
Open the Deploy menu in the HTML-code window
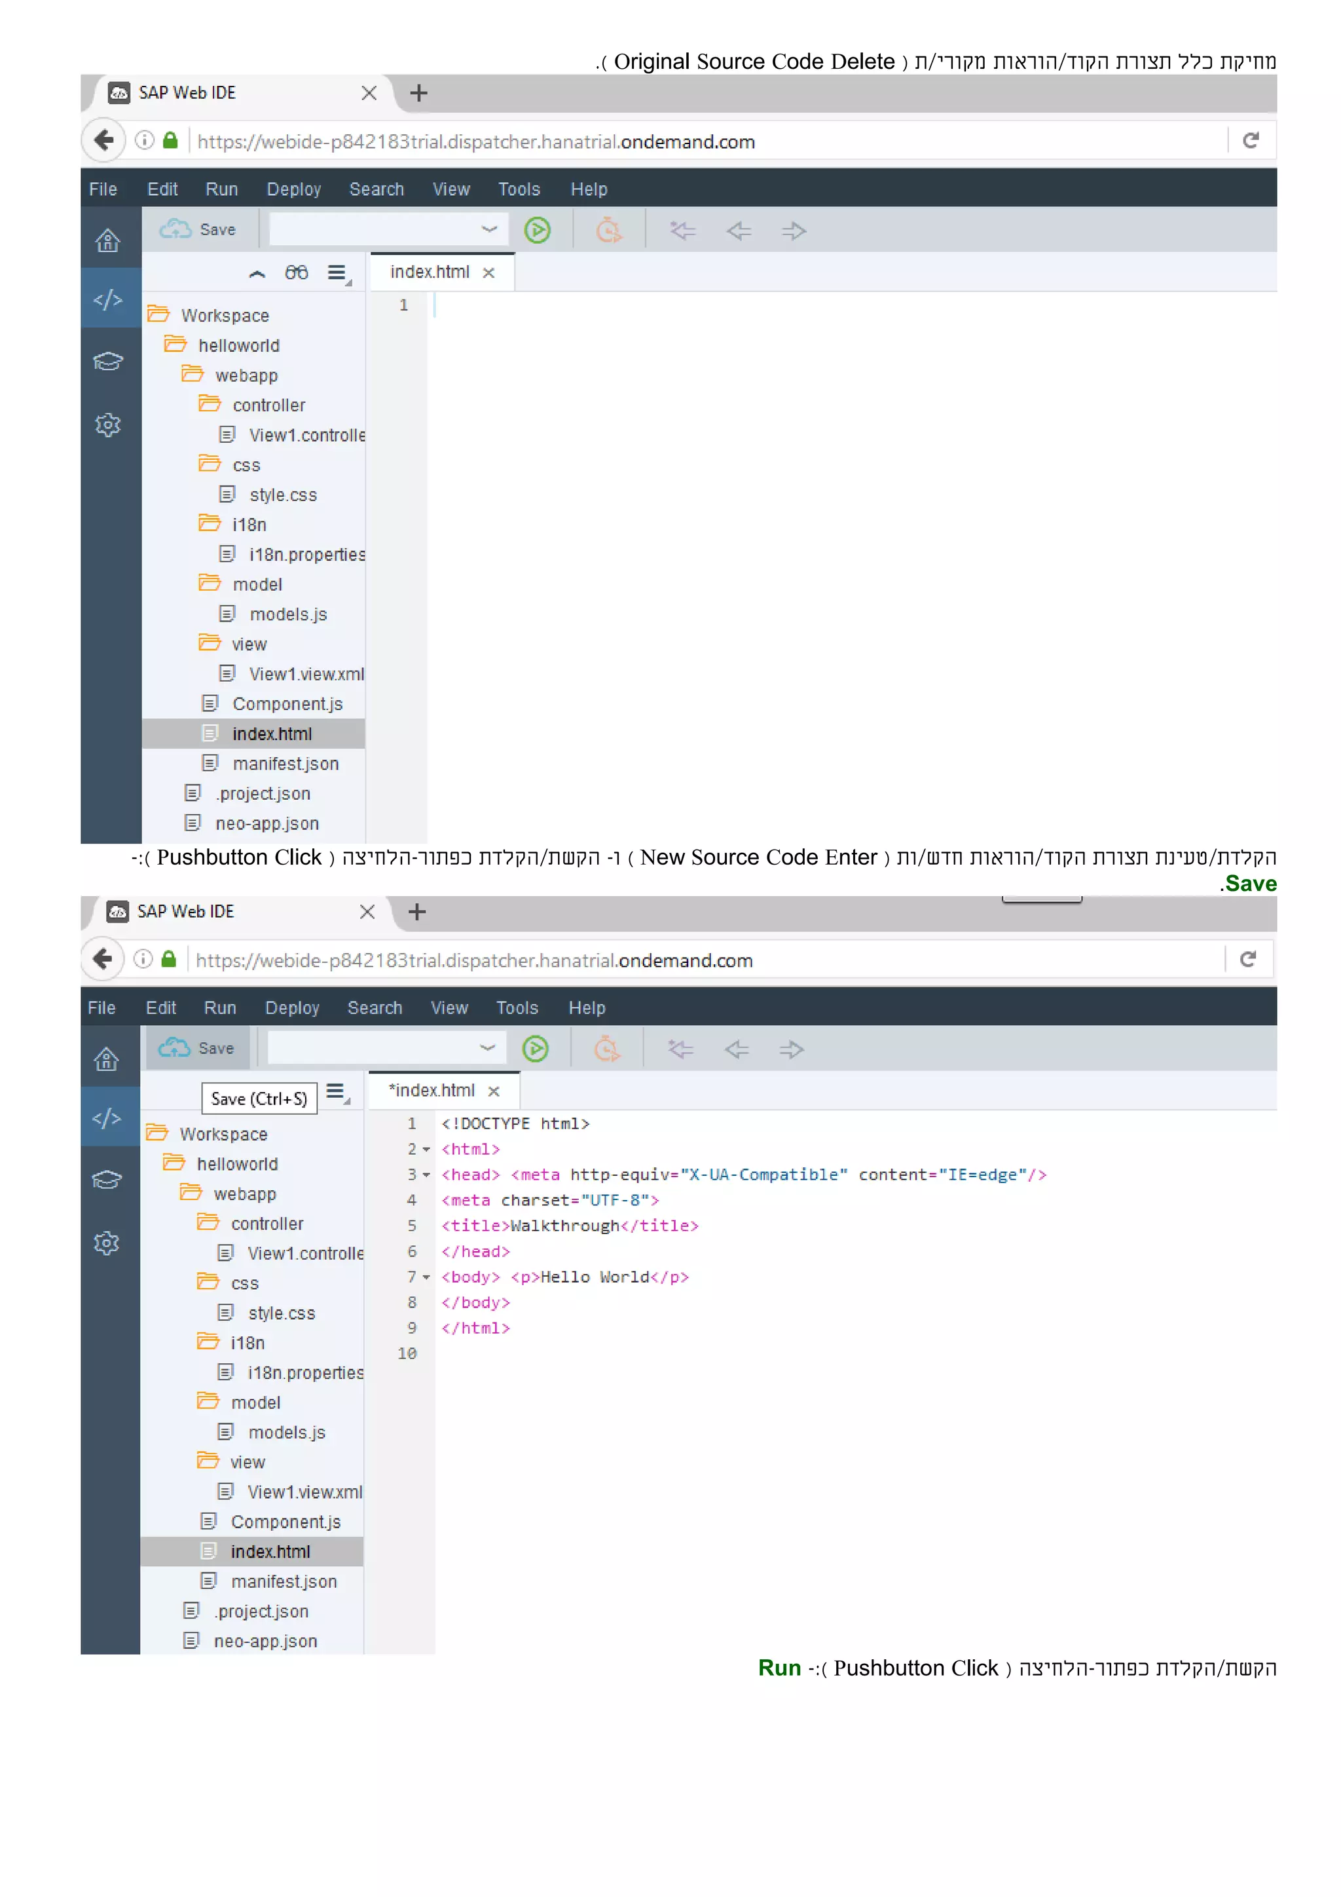(x=291, y=1007)
